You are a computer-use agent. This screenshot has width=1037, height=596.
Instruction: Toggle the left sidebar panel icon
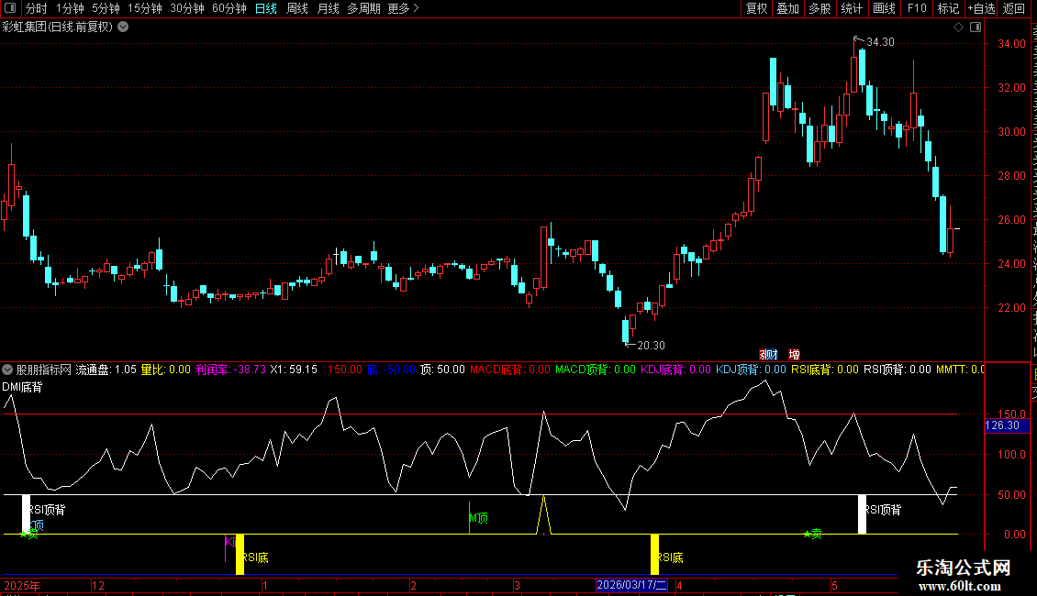click(9, 8)
